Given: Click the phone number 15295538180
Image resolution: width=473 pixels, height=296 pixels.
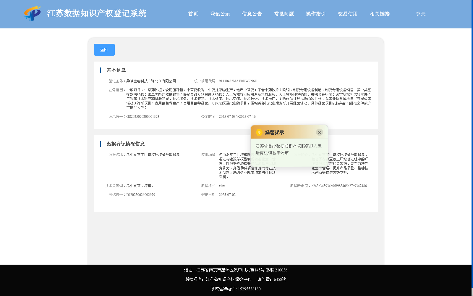Looking at the screenshot, I should [249, 289].
